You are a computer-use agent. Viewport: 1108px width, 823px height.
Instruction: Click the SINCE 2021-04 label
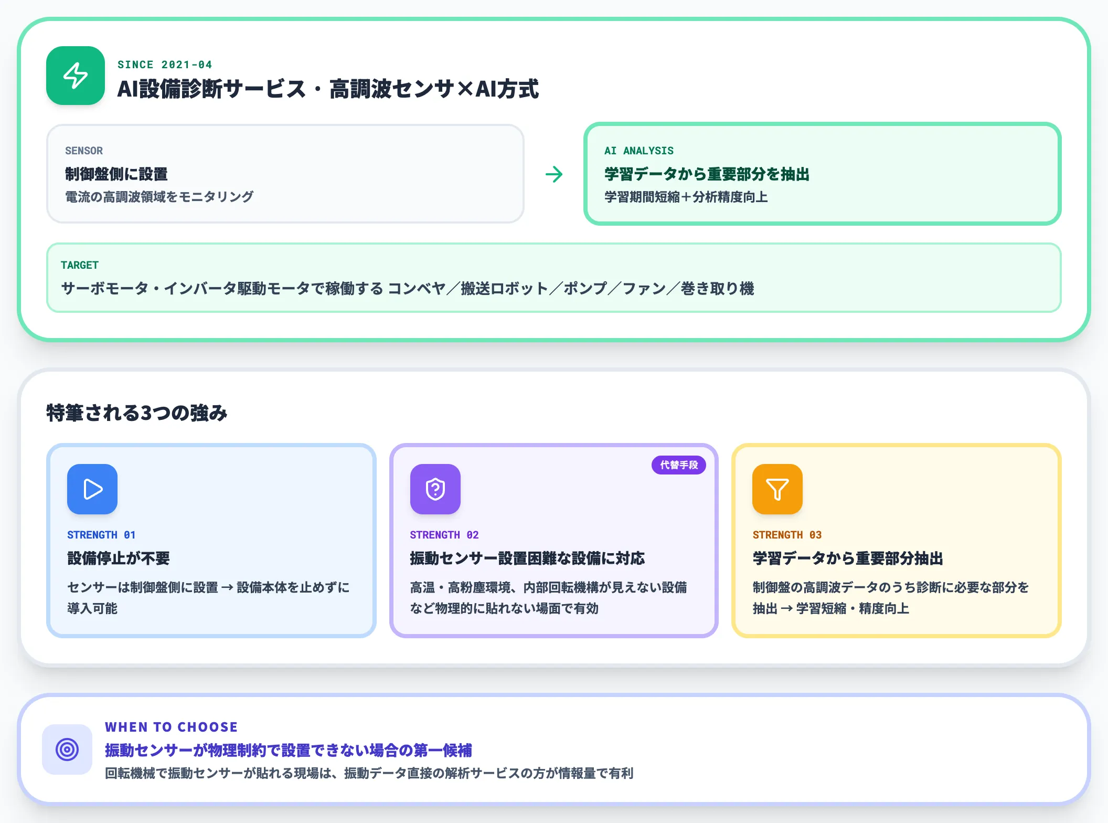point(165,65)
